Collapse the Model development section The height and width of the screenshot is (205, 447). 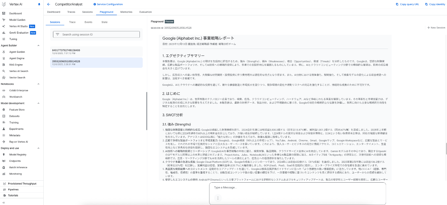pos(39,103)
